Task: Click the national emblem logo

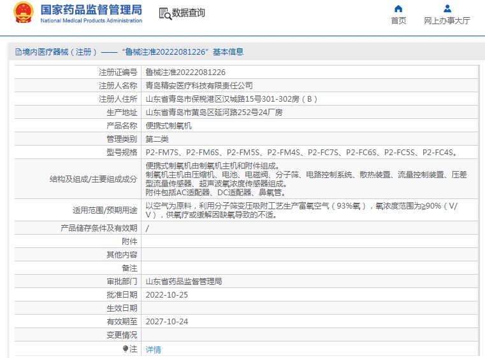Action: [x=24, y=12]
